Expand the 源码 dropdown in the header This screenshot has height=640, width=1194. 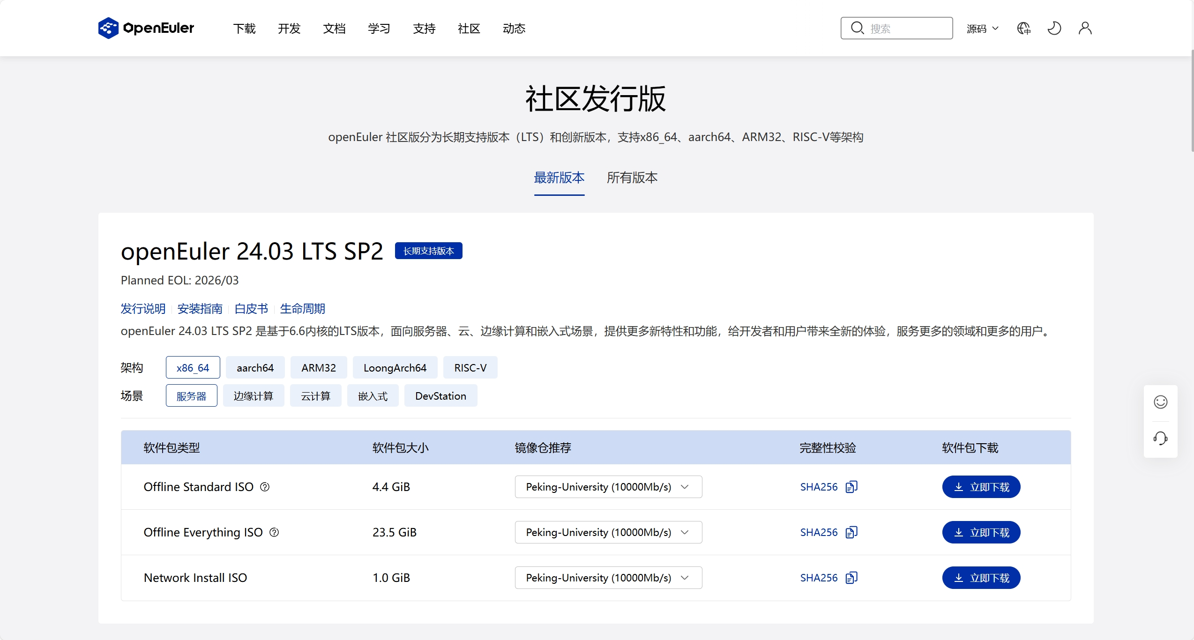pos(982,29)
